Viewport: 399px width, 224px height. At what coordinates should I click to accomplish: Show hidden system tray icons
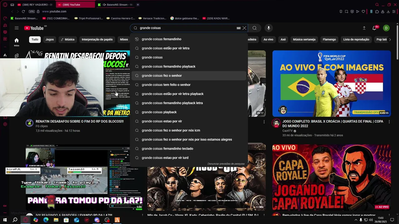pos(356,220)
